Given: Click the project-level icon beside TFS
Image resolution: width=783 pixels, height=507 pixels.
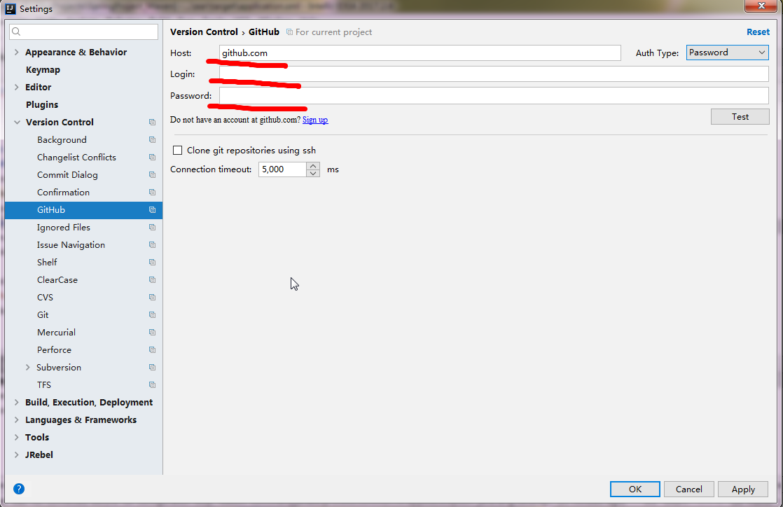Looking at the screenshot, I should [x=152, y=384].
